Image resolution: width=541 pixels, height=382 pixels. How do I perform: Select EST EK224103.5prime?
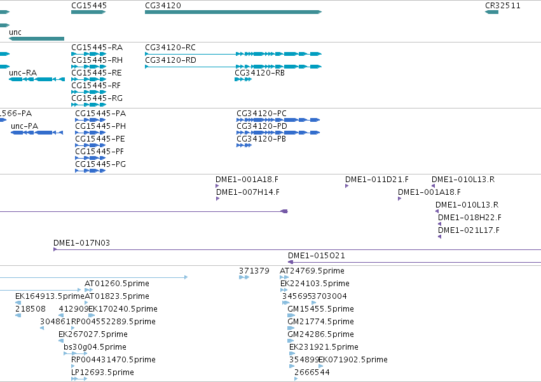point(284,291)
